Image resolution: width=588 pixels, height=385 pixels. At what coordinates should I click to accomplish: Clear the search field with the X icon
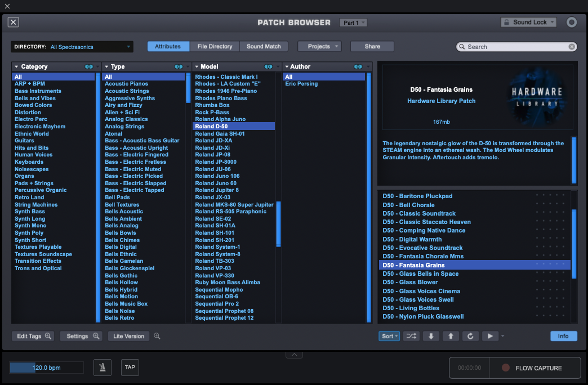point(572,47)
